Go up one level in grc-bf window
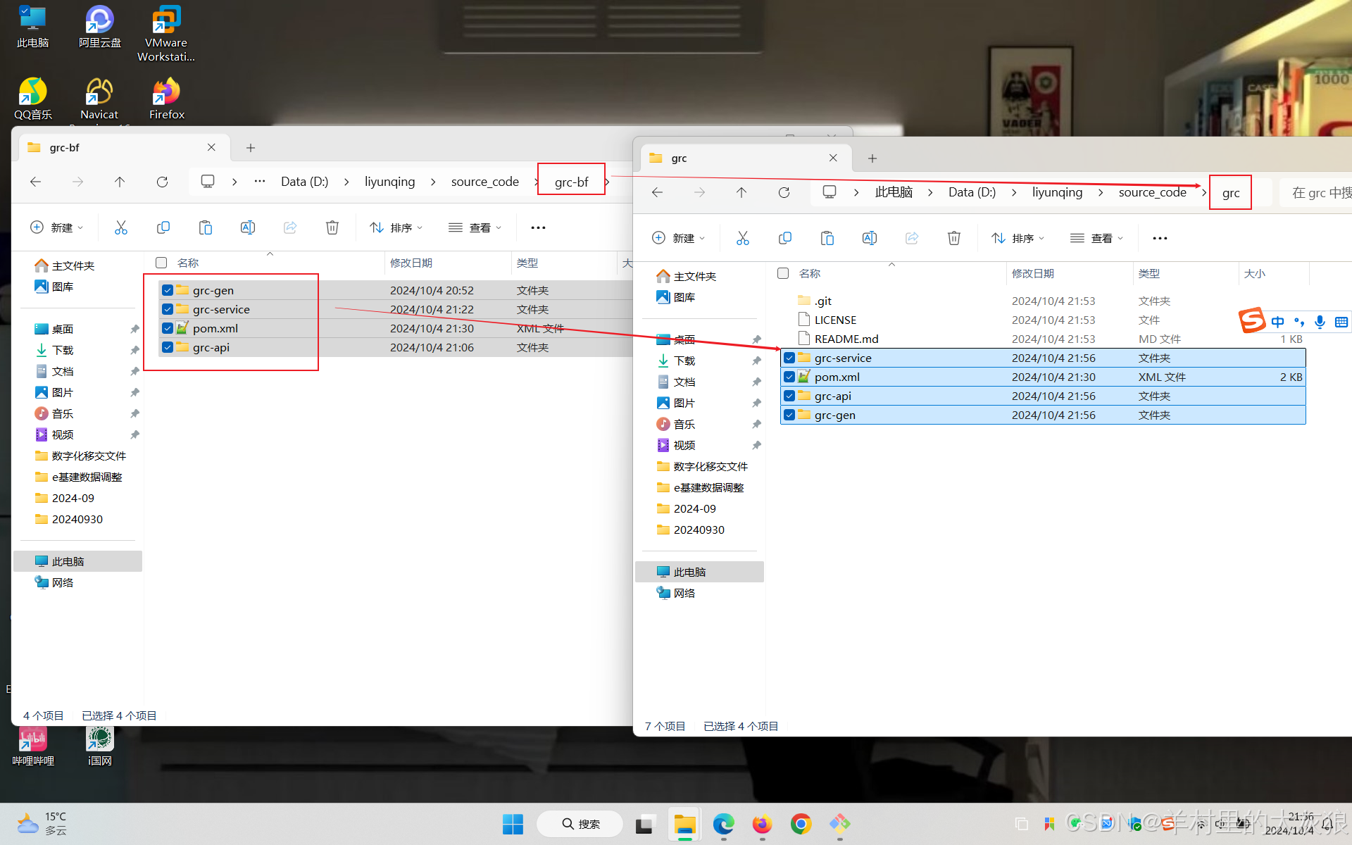Viewport: 1352px width, 845px height. click(120, 182)
